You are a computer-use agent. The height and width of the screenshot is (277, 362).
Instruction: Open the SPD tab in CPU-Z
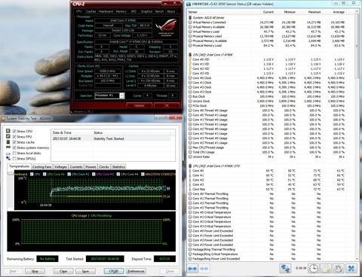coord(133,11)
